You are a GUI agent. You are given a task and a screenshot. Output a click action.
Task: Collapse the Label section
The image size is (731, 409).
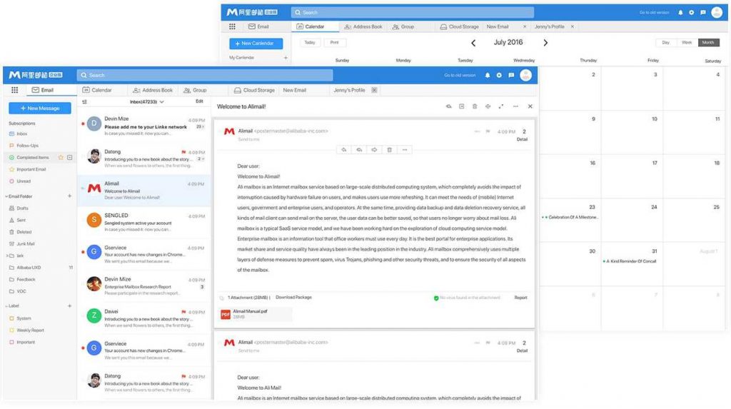tap(6, 306)
